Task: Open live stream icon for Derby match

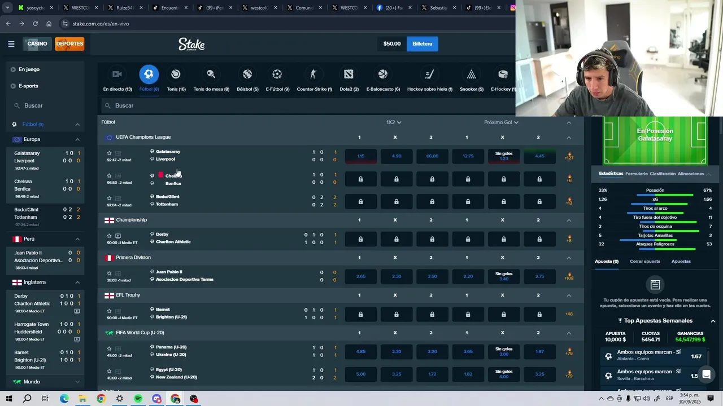Action: (x=118, y=236)
